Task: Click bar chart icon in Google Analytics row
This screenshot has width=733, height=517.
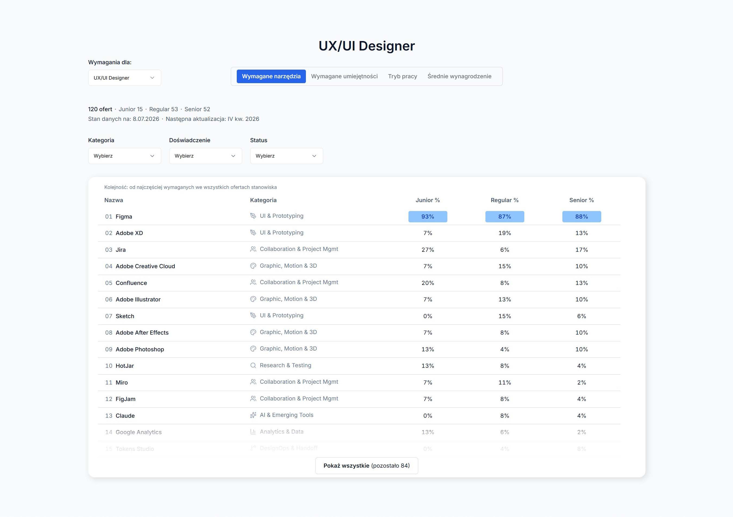Action: (253, 431)
